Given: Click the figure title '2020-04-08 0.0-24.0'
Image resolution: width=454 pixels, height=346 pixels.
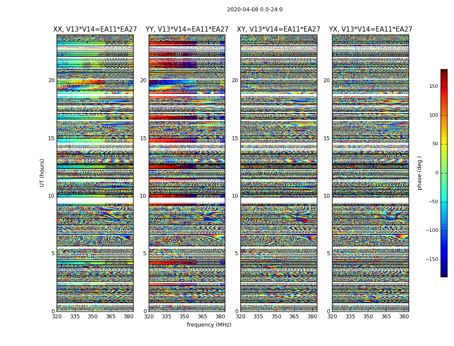Looking at the screenshot, I should point(255,10).
